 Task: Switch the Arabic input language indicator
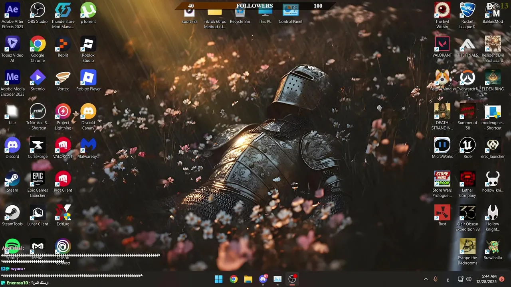(448, 279)
